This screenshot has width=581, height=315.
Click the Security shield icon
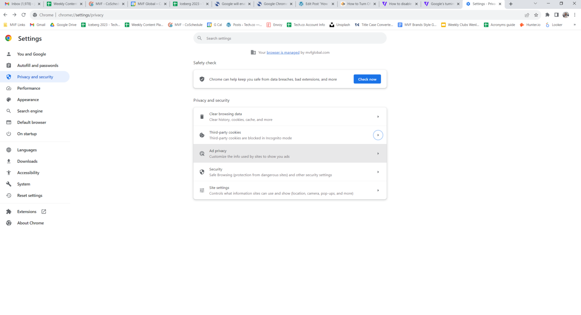(202, 172)
